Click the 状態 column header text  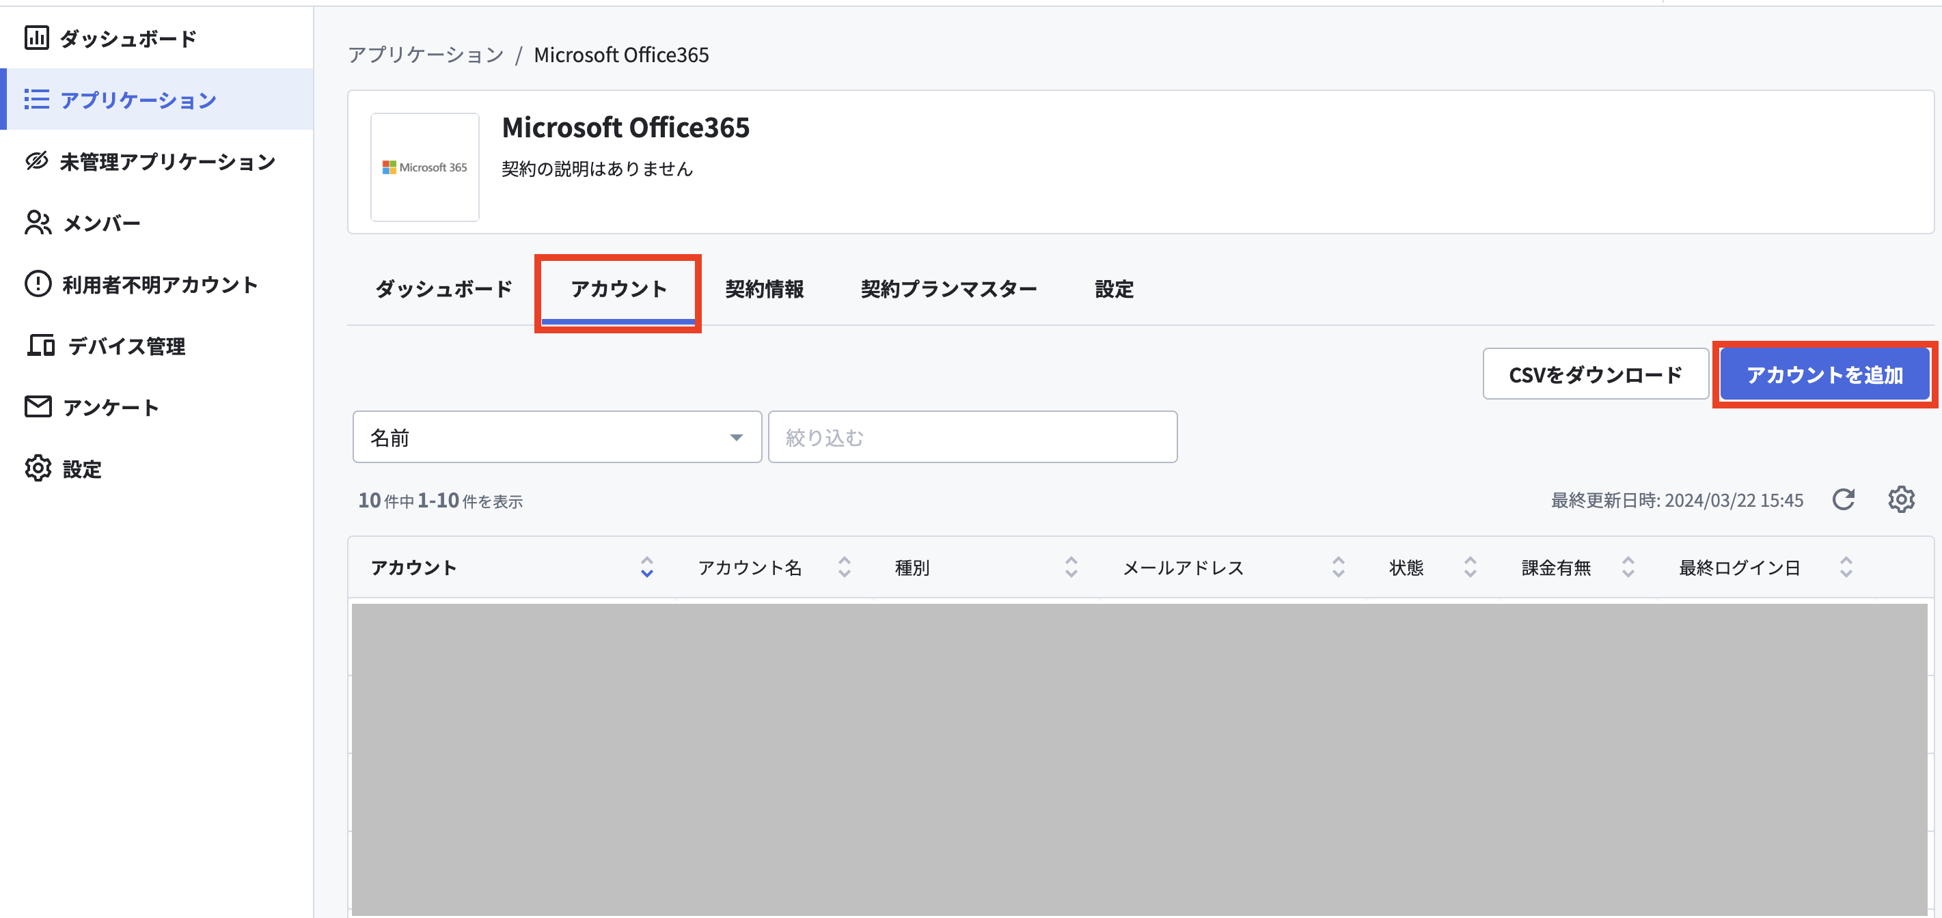pos(1406,568)
